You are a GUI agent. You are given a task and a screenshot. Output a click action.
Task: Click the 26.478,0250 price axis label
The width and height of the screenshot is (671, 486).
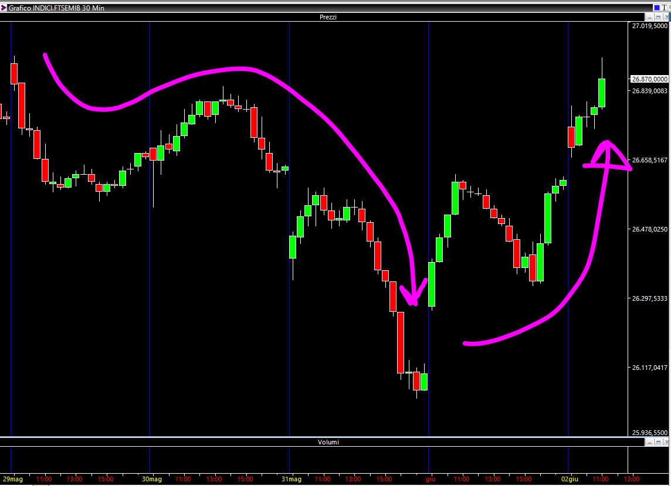[650, 229]
